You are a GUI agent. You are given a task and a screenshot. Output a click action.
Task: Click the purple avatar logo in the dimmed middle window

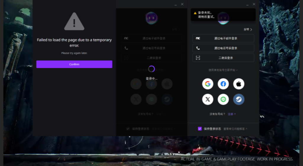tap(151, 18)
